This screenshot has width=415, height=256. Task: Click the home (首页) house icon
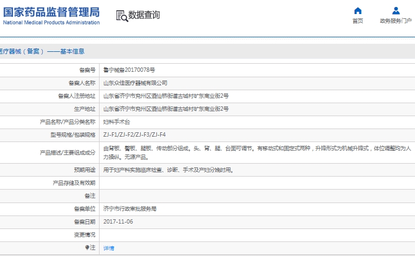tap(358, 11)
